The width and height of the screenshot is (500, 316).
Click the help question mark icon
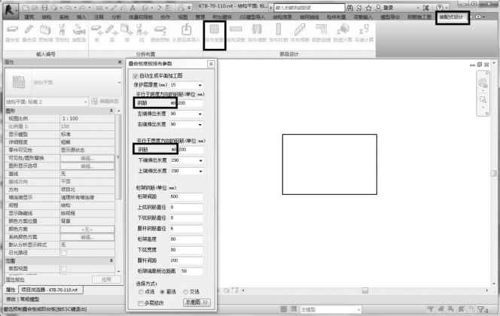coord(440,8)
